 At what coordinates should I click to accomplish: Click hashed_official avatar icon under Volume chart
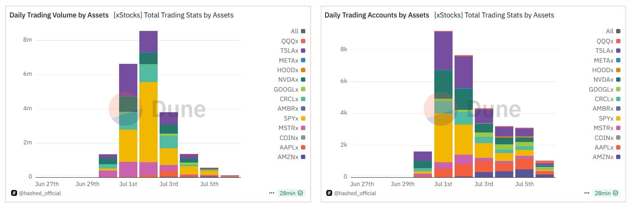(14, 193)
